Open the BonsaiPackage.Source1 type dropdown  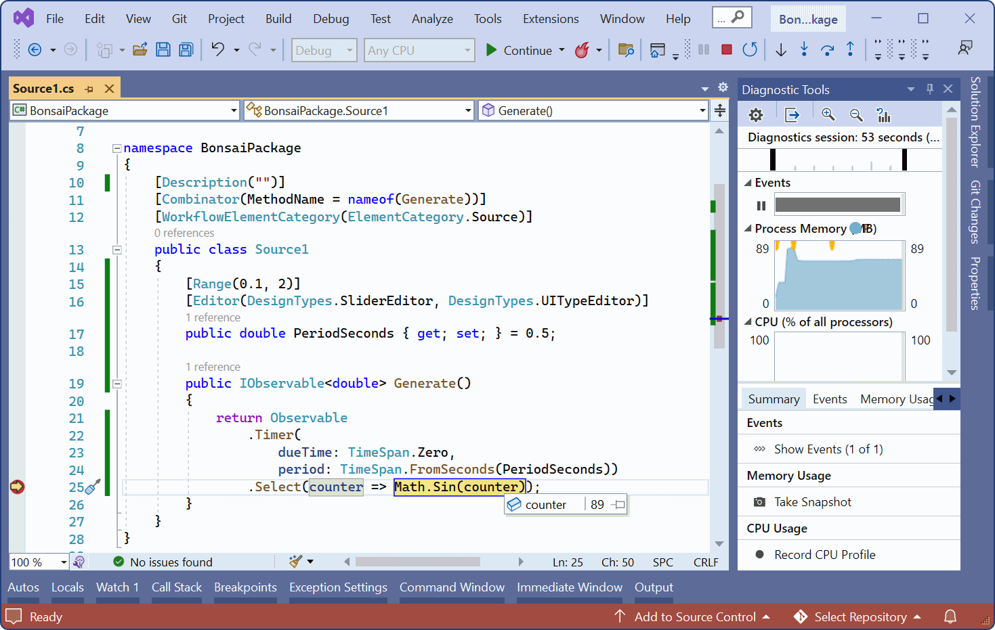[359, 110]
